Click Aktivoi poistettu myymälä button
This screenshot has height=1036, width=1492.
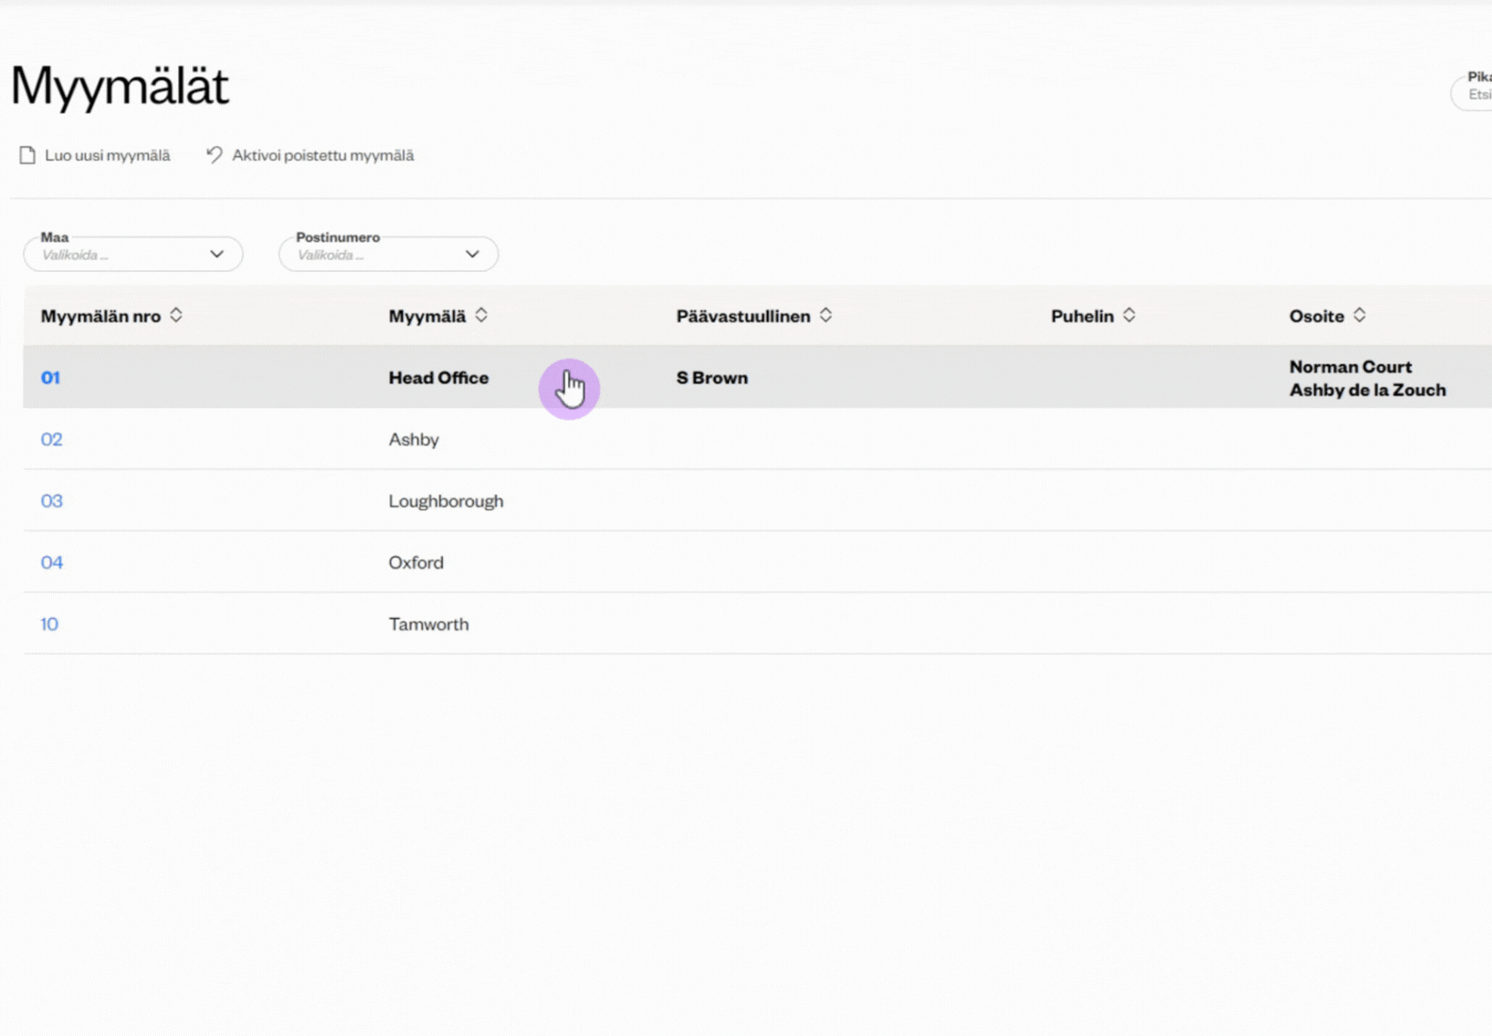pyautogui.click(x=322, y=155)
